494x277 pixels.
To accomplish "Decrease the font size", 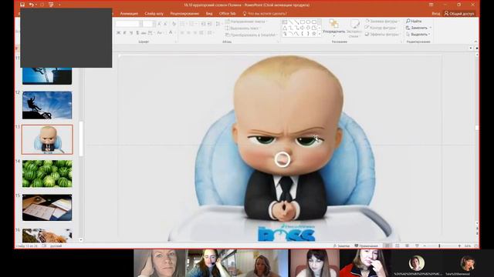I will tap(165, 24).
